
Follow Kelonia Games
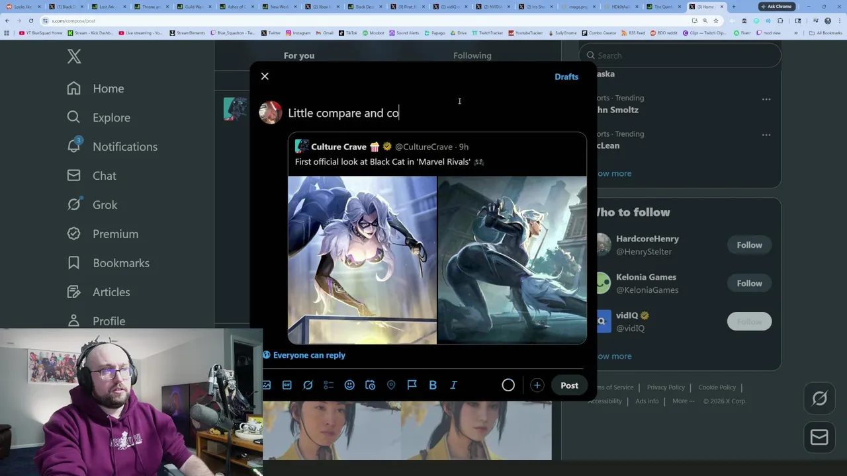[749, 284]
